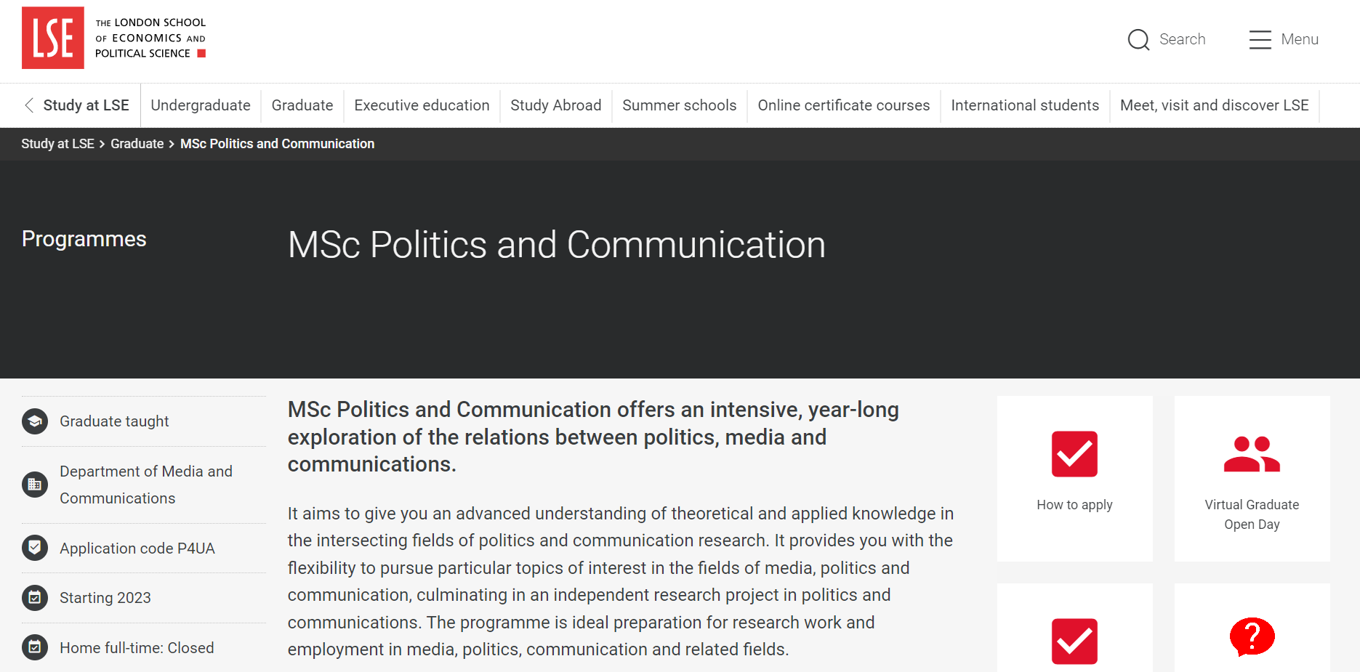Click the red question mark bubble tile
Image resolution: width=1360 pixels, height=672 pixels.
(1252, 628)
